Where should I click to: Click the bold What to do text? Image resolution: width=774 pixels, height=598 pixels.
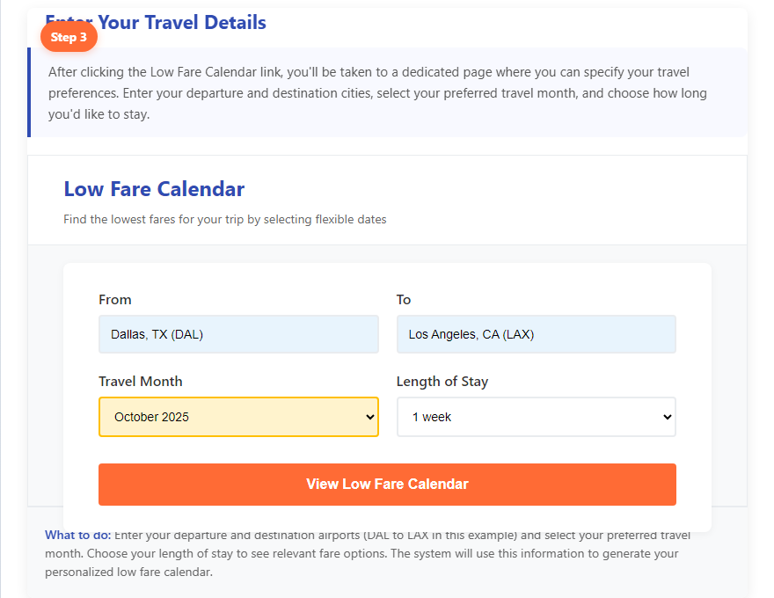(x=78, y=535)
